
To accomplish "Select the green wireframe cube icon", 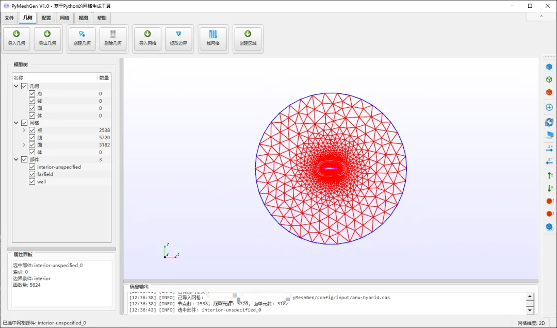I will click(x=549, y=79).
